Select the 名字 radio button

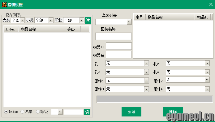22,112
